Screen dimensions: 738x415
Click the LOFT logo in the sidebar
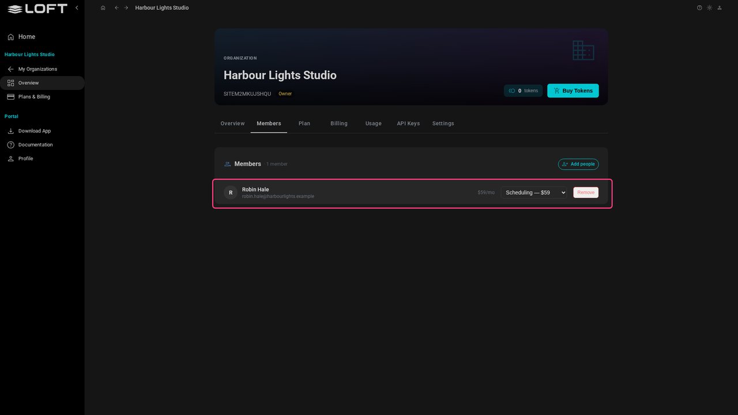pyautogui.click(x=37, y=9)
